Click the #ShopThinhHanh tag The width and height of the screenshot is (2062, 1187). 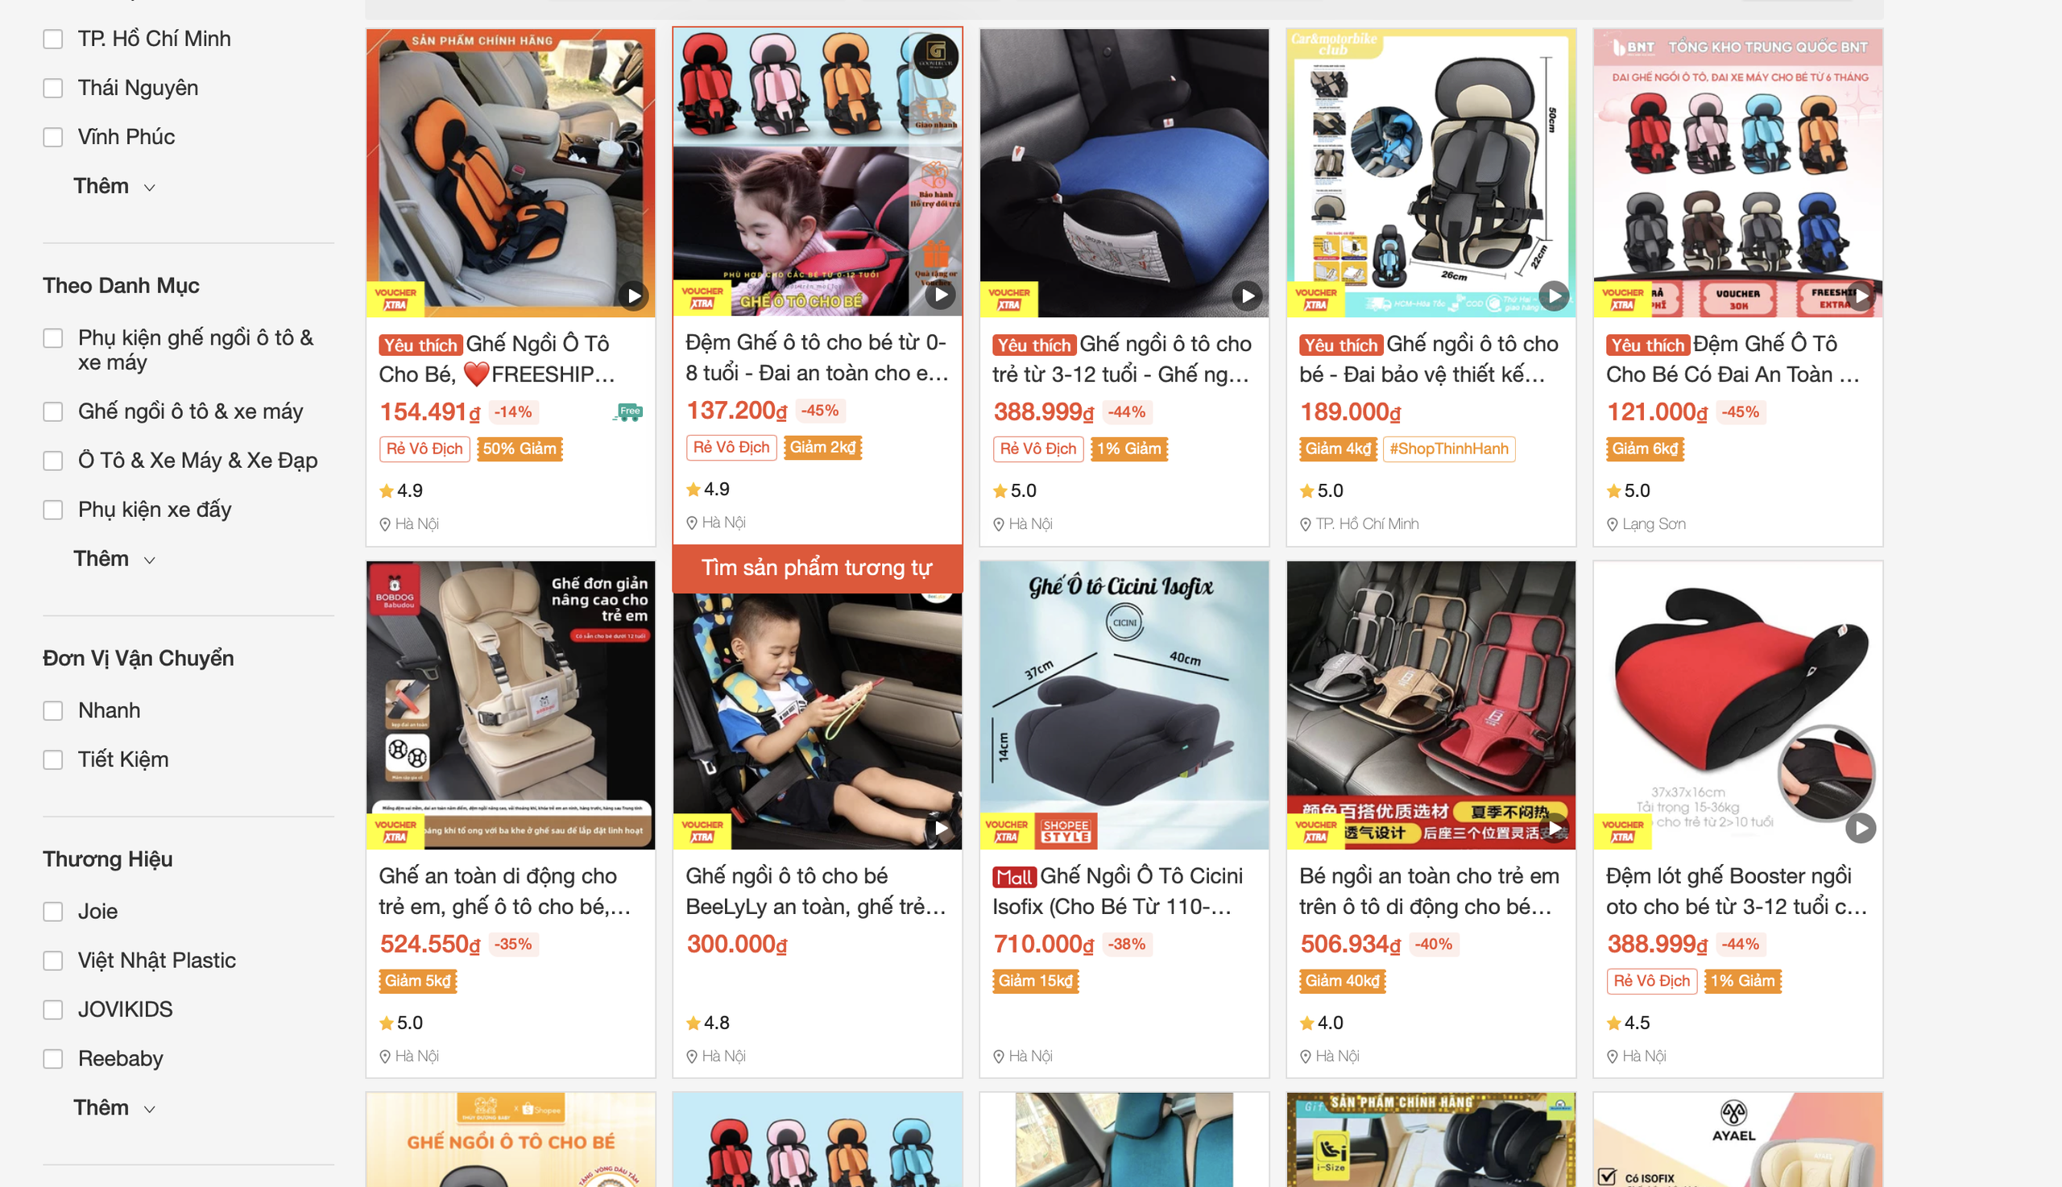(x=1449, y=449)
